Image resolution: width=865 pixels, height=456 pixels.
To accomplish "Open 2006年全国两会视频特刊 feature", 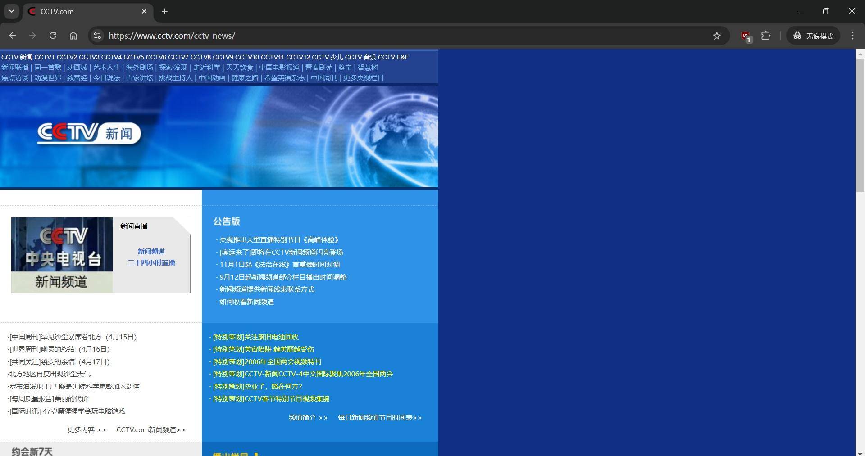I will (267, 362).
